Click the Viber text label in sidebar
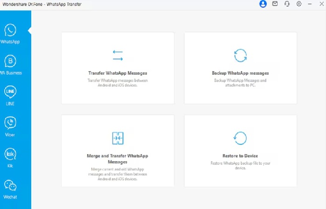Screen dimensions: 326x209 pyautogui.click(x=10, y=135)
